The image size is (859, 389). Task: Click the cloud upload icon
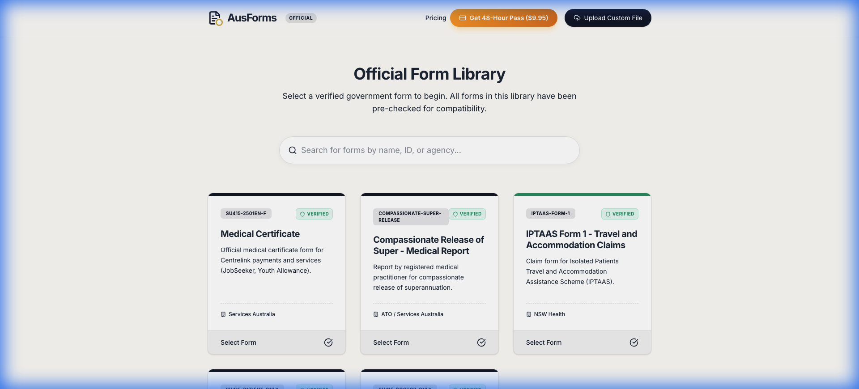577,18
